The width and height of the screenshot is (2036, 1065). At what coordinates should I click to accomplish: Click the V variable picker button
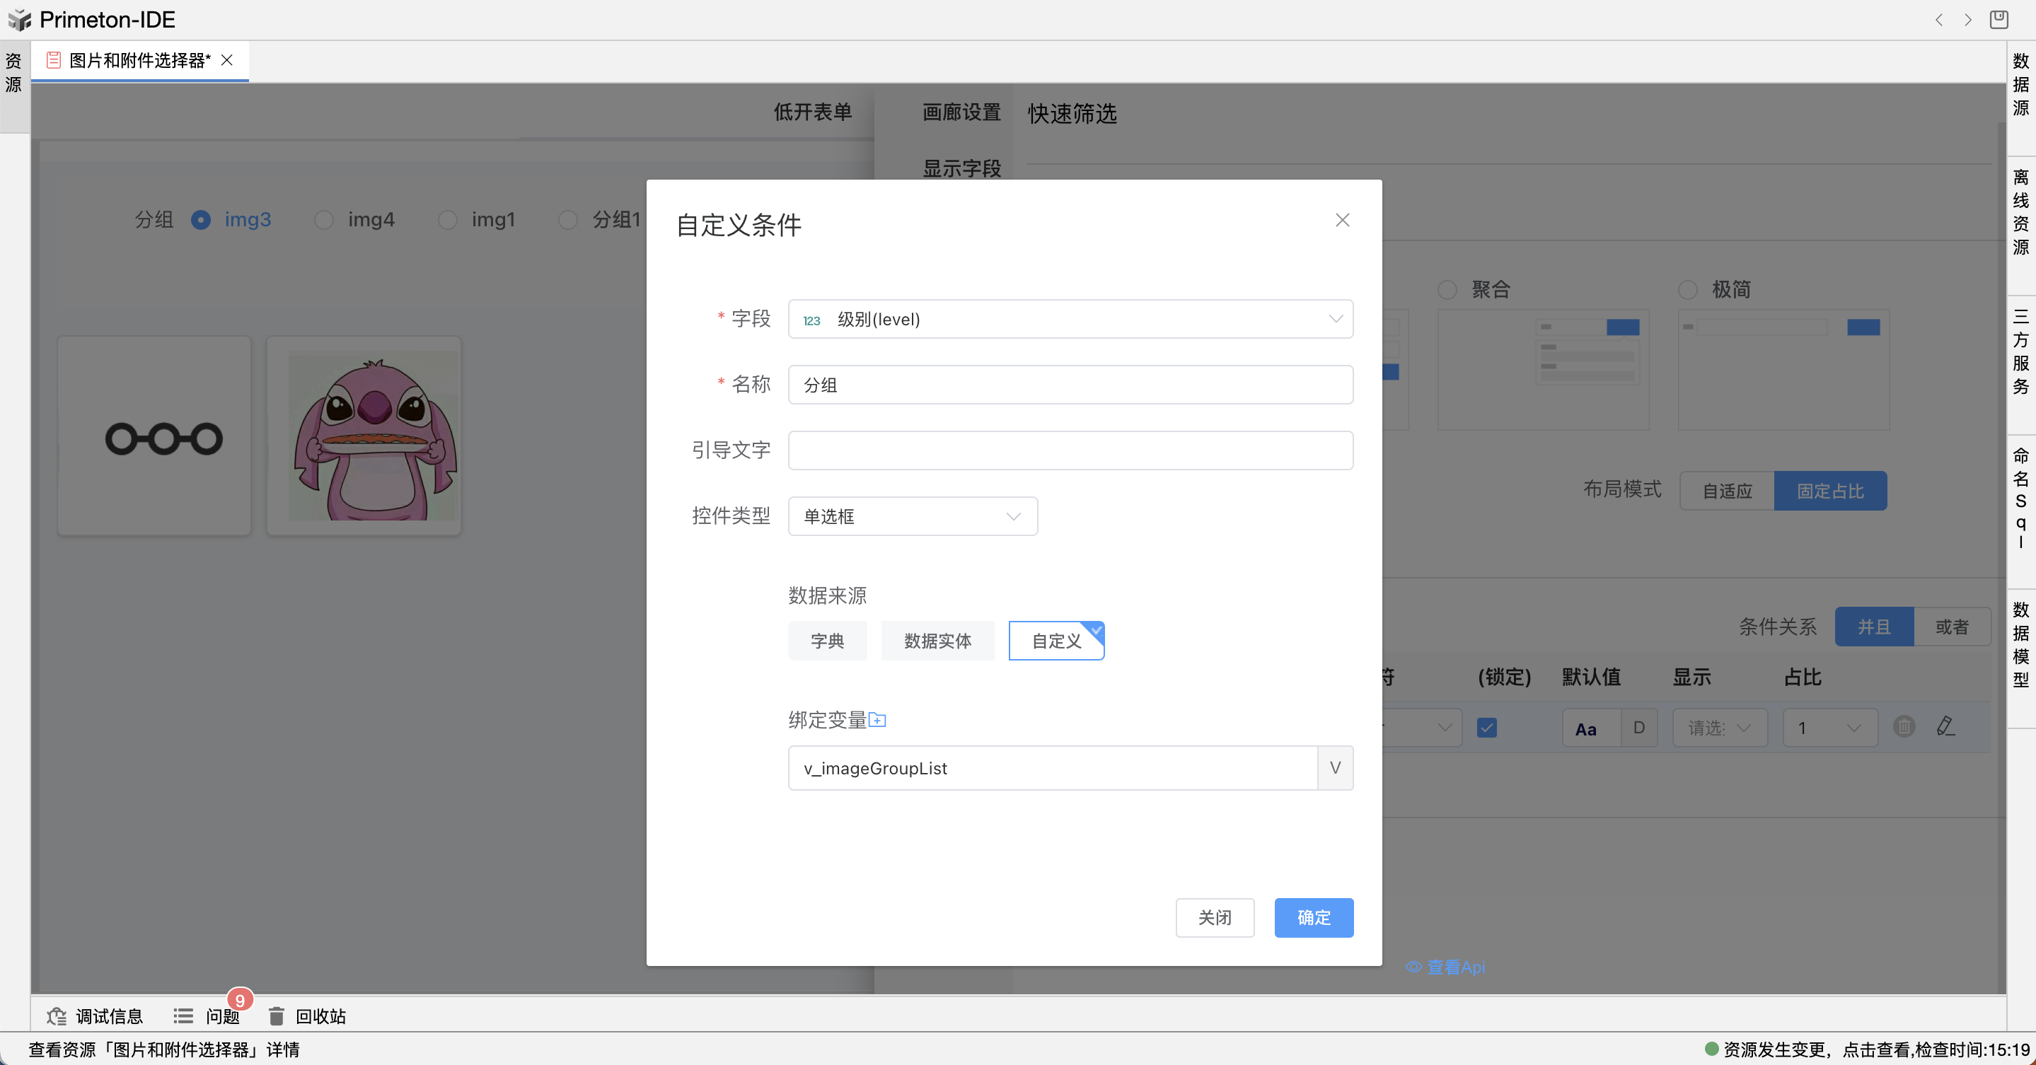[x=1335, y=768]
